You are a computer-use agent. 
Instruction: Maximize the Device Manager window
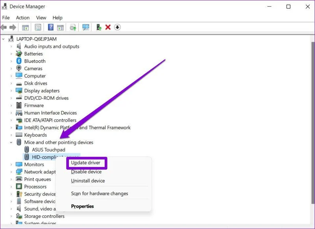pyautogui.click(x=288, y=7)
